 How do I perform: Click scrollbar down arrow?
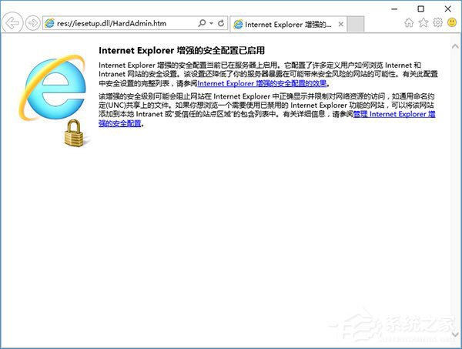point(455,334)
